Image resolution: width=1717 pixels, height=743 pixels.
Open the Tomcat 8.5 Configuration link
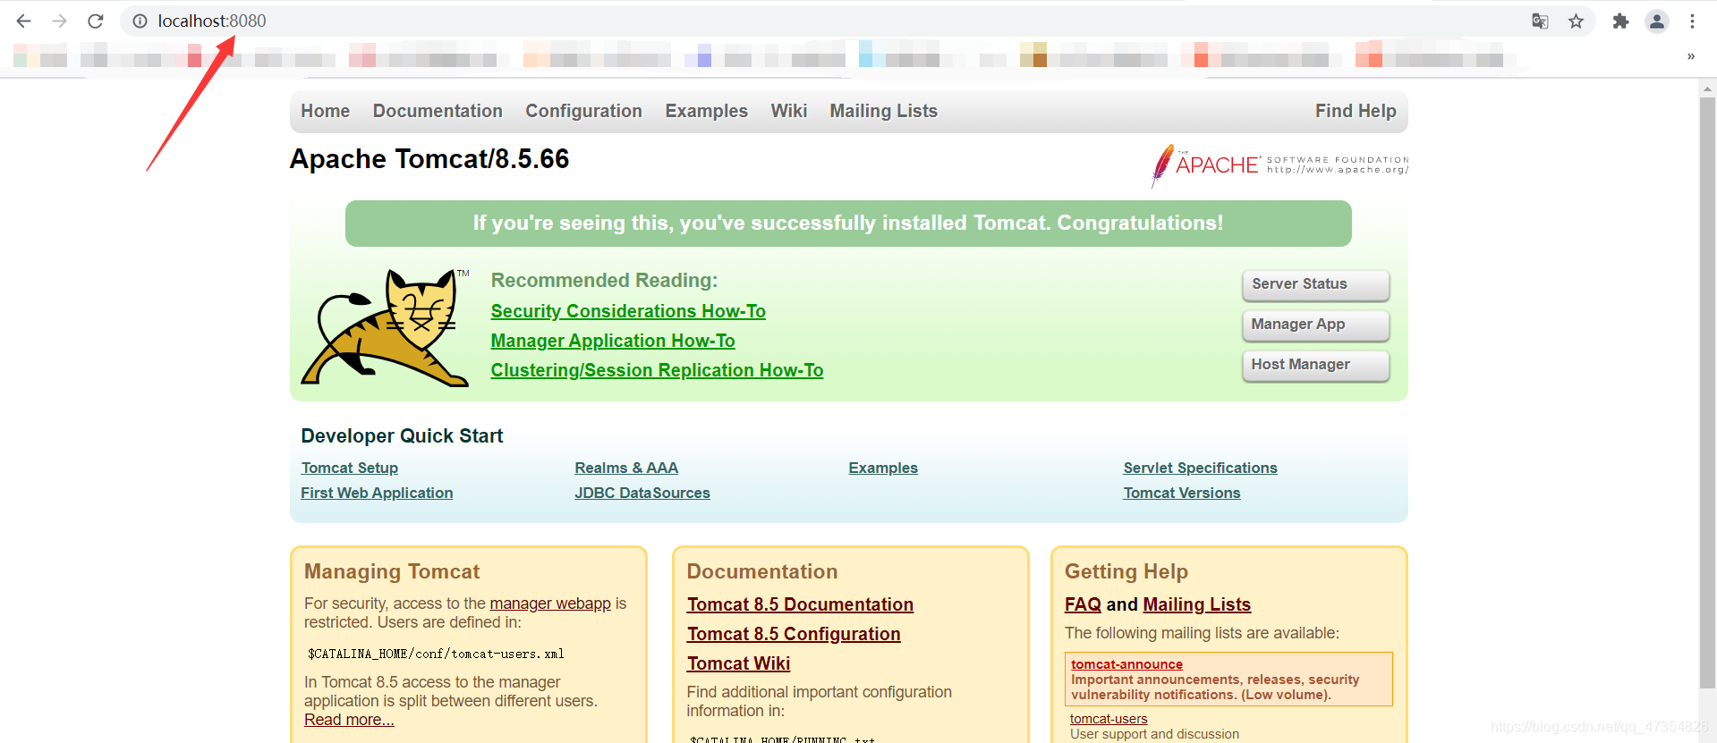point(794,634)
